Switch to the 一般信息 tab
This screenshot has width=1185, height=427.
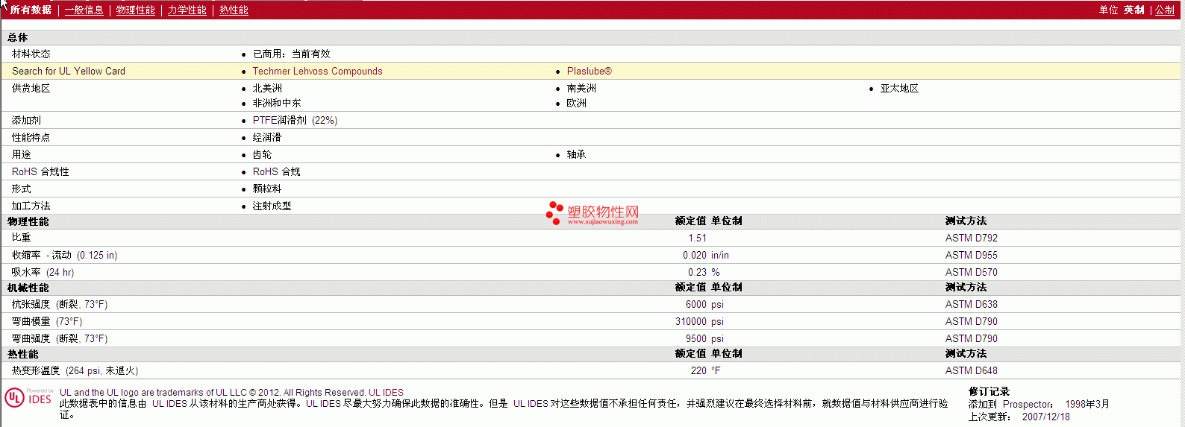pos(84,10)
